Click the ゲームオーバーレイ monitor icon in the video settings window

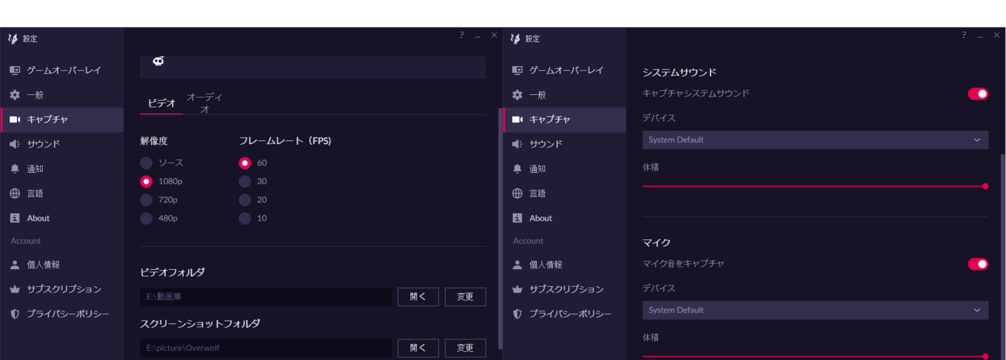point(15,70)
